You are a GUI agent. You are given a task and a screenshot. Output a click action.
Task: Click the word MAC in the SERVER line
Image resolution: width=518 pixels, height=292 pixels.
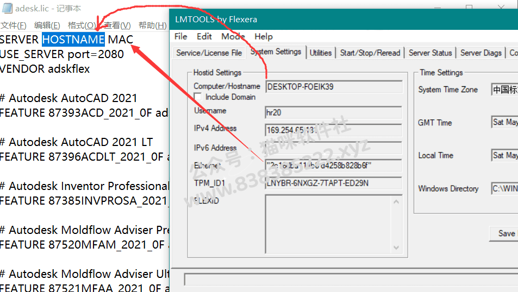pos(121,39)
